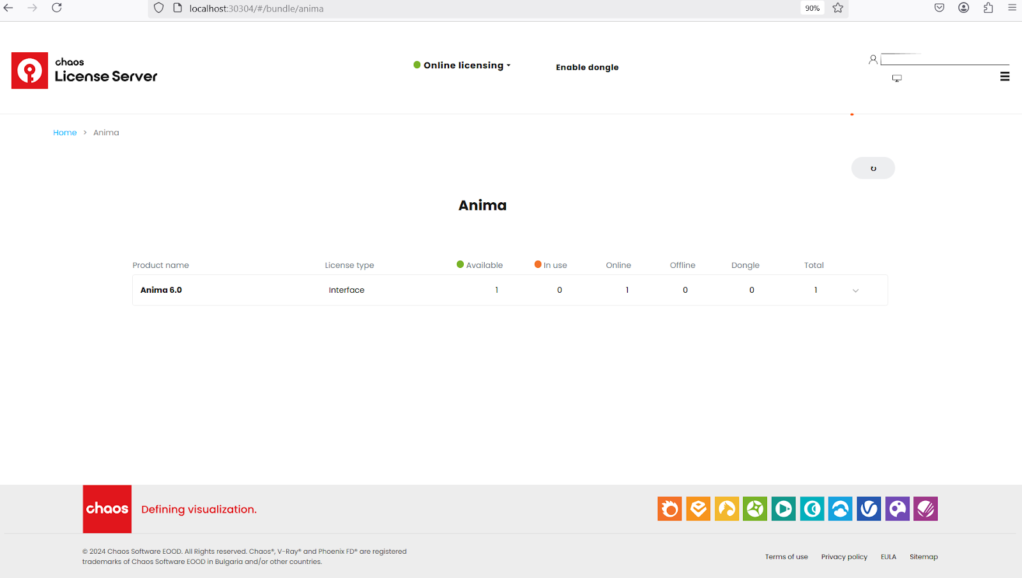Click the 90% zoom level indicator

[812, 8]
